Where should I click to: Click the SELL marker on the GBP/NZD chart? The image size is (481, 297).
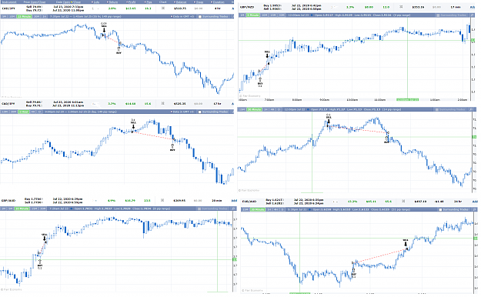[267, 55]
